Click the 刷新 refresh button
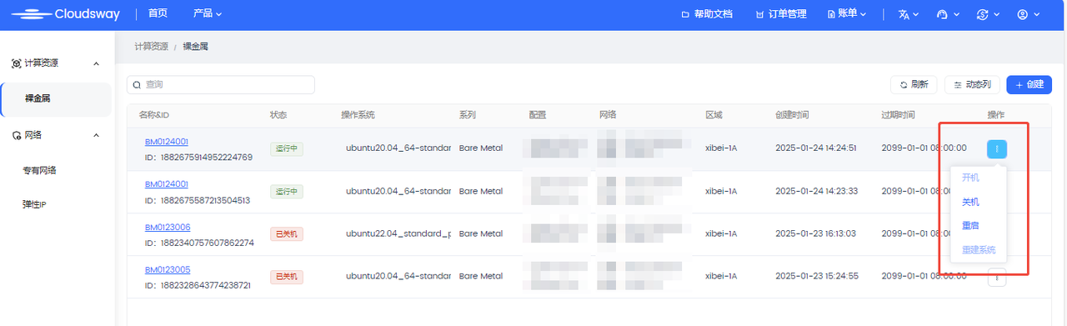The image size is (1067, 326). (914, 85)
